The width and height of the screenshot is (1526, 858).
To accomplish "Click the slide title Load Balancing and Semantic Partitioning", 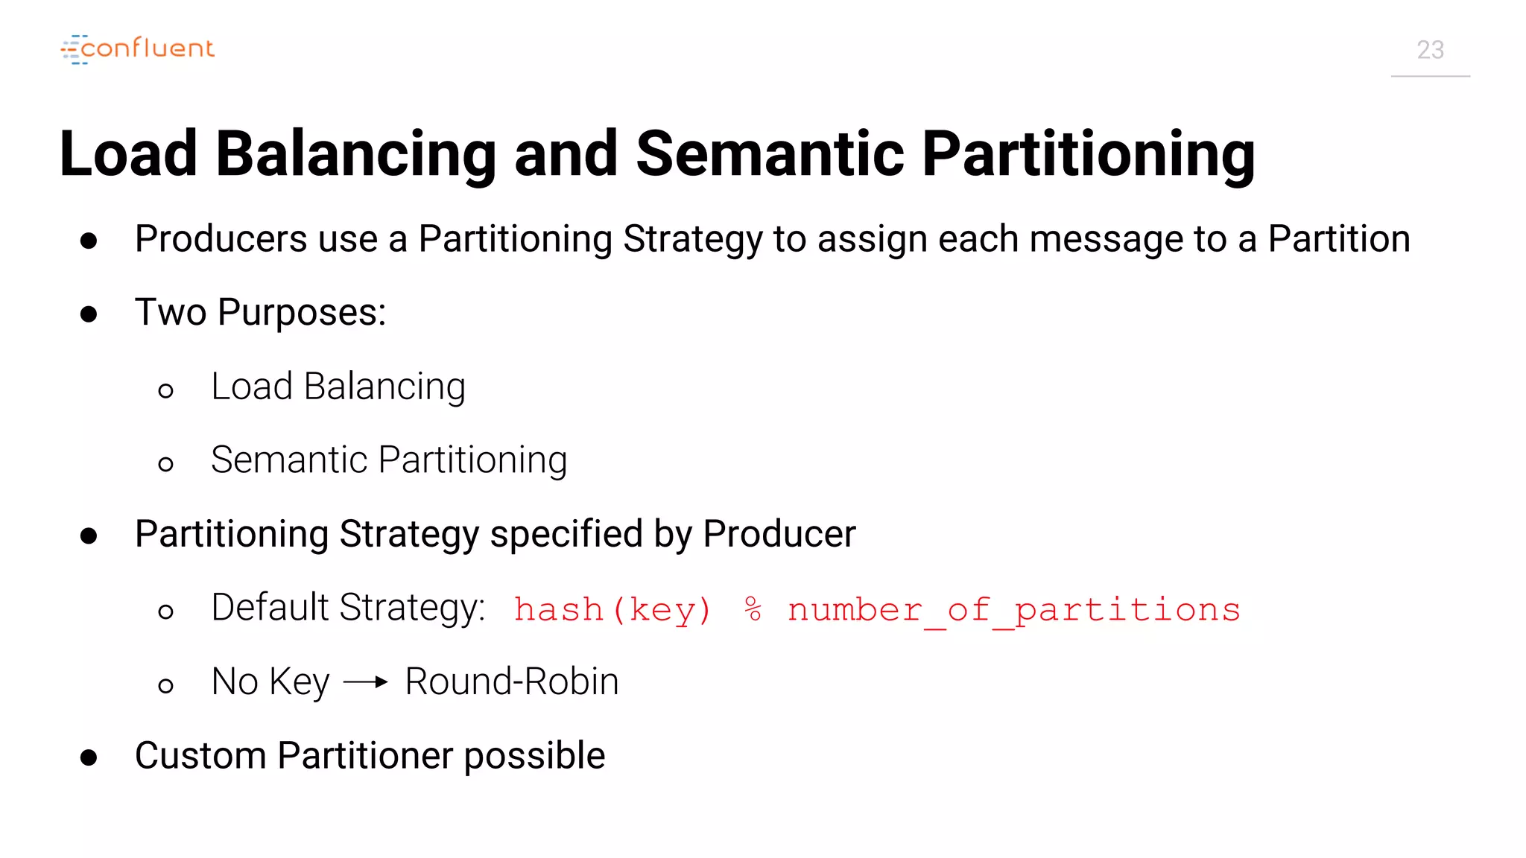I will coord(657,154).
